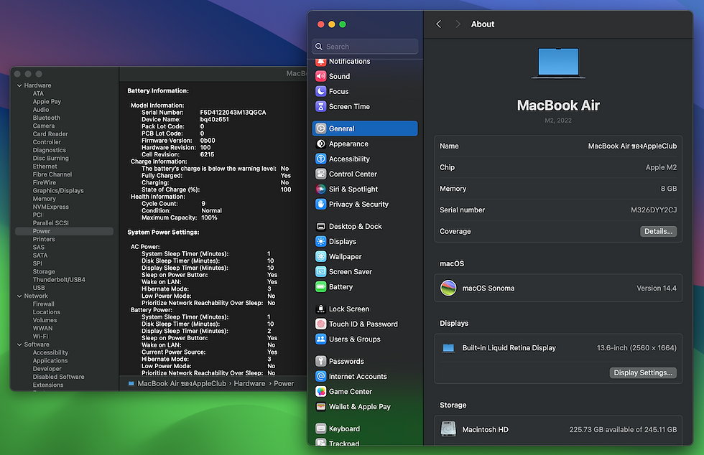704x455 pixels.
Task: Select the General gear icon
Action: (320, 128)
